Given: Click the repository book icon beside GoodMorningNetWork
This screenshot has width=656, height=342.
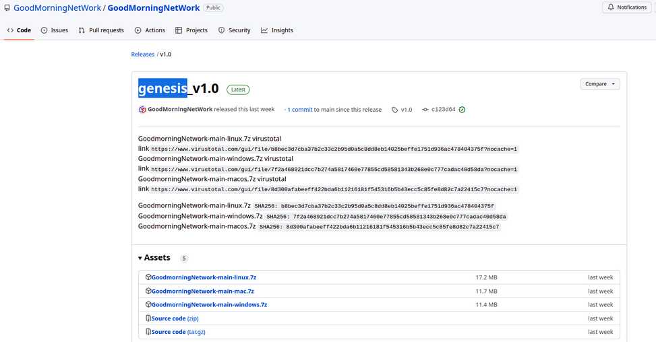Looking at the screenshot, I should pos(7,7).
